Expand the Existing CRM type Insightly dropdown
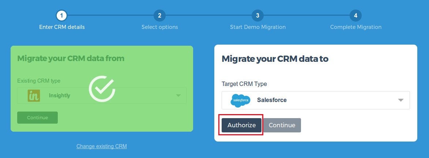This screenshot has height=158, width=429. click(x=102, y=95)
